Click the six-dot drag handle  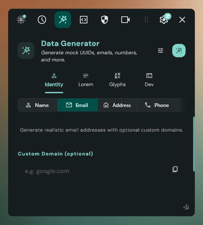coord(146,20)
